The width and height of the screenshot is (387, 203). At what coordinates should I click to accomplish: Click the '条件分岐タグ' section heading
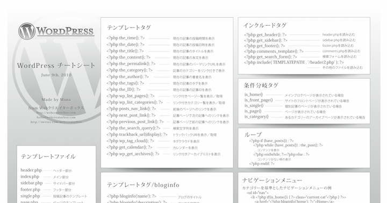coord(261,85)
